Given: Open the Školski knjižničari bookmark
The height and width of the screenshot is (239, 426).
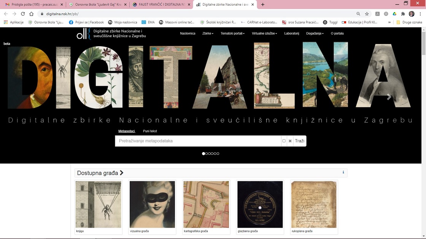Looking at the screenshot, I should tap(218, 22).
